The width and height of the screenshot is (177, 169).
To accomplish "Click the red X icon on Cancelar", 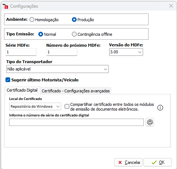I will [x=120, y=162].
